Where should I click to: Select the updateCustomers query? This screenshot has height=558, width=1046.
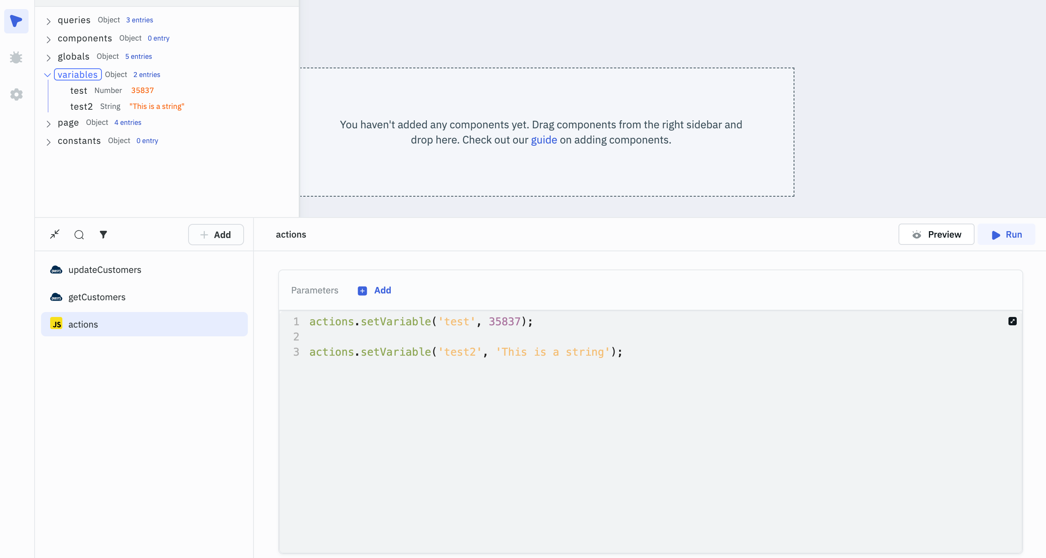105,270
